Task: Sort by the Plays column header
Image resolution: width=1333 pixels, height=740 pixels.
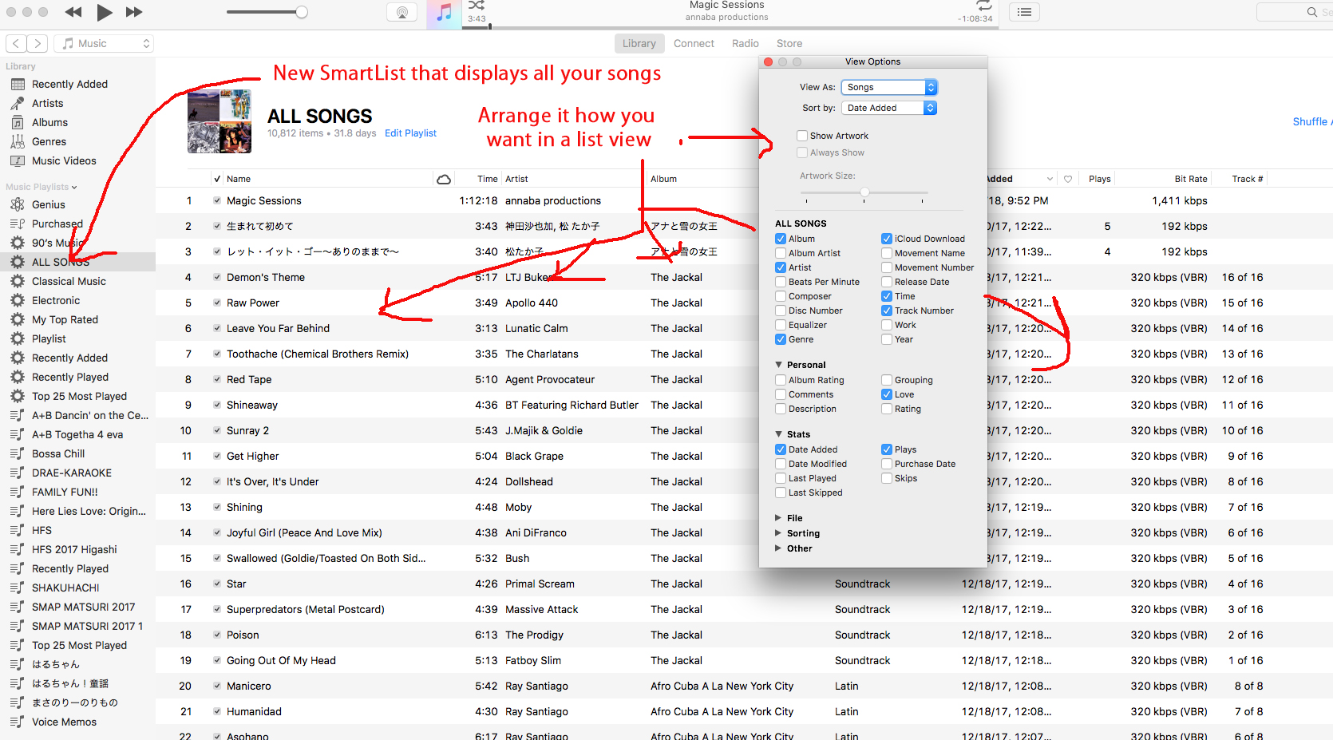Action: tap(1100, 179)
